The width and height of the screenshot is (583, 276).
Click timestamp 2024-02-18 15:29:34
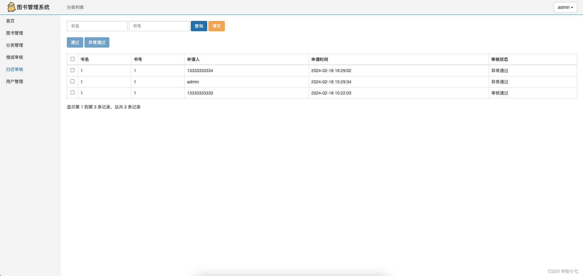331,82
